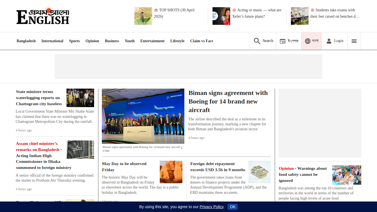
Task: Open TOP SHOTS (30 April 2026) headline
Action: click(x=174, y=13)
